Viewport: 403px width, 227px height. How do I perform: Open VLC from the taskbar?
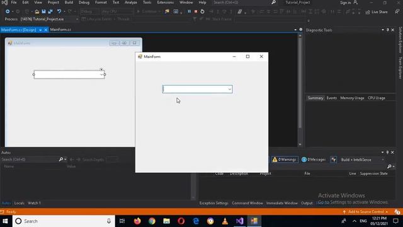coord(225,221)
